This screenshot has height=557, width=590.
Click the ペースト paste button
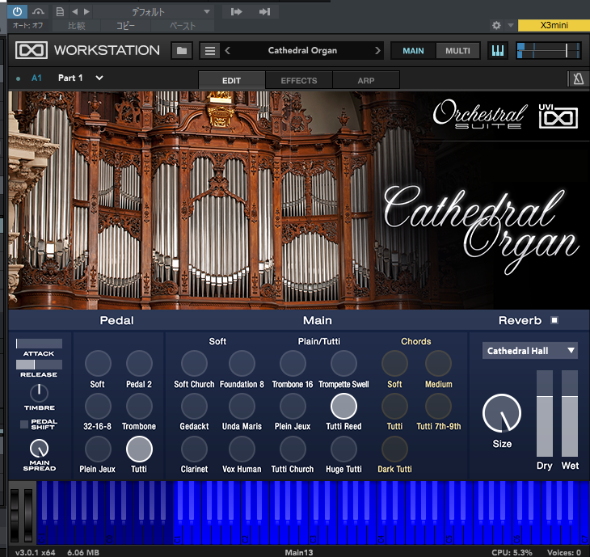[x=183, y=26]
